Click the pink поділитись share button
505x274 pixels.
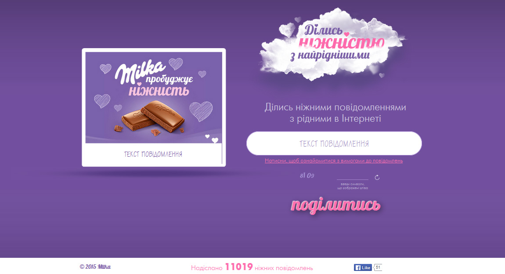335,205
